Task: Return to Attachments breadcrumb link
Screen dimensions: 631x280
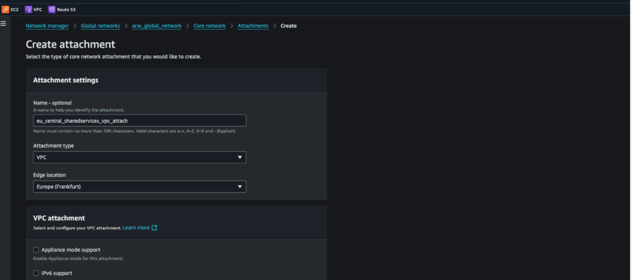Action: tap(253, 26)
